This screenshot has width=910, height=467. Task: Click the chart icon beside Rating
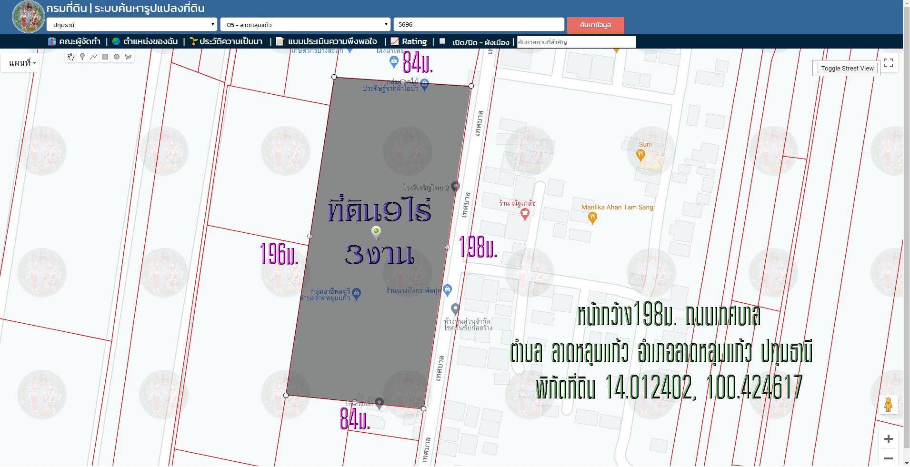pyautogui.click(x=394, y=41)
